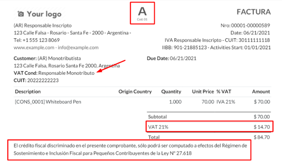
Task: Click the customer CUIT number 20222222223
Action: point(43,81)
